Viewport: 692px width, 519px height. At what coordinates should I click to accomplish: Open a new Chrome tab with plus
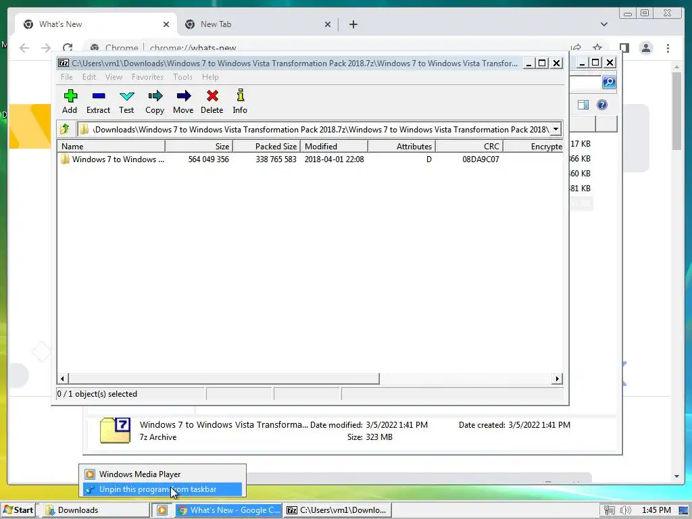(x=353, y=24)
